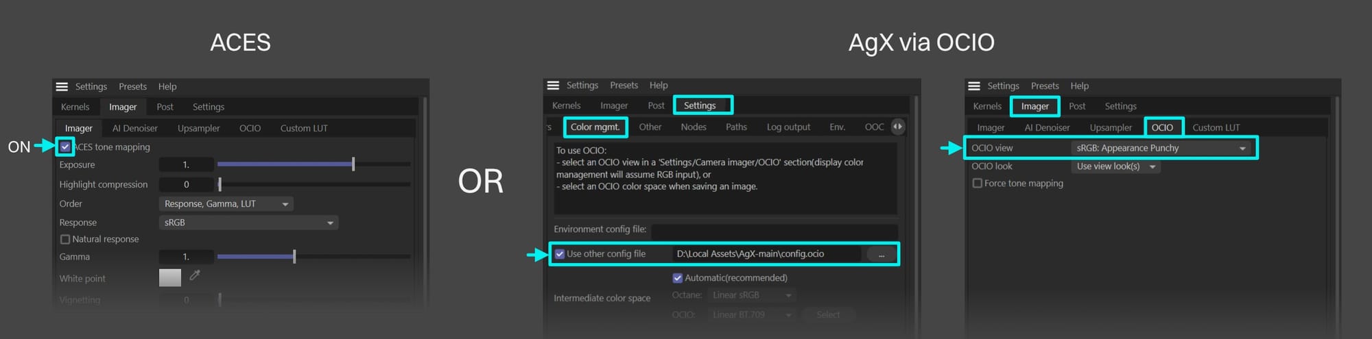
Task: Switch to Kernels tab in ACES panel
Action: 75,107
